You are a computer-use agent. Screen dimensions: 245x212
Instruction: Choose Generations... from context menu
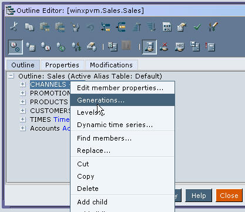pyautogui.click(x=122, y=100)
